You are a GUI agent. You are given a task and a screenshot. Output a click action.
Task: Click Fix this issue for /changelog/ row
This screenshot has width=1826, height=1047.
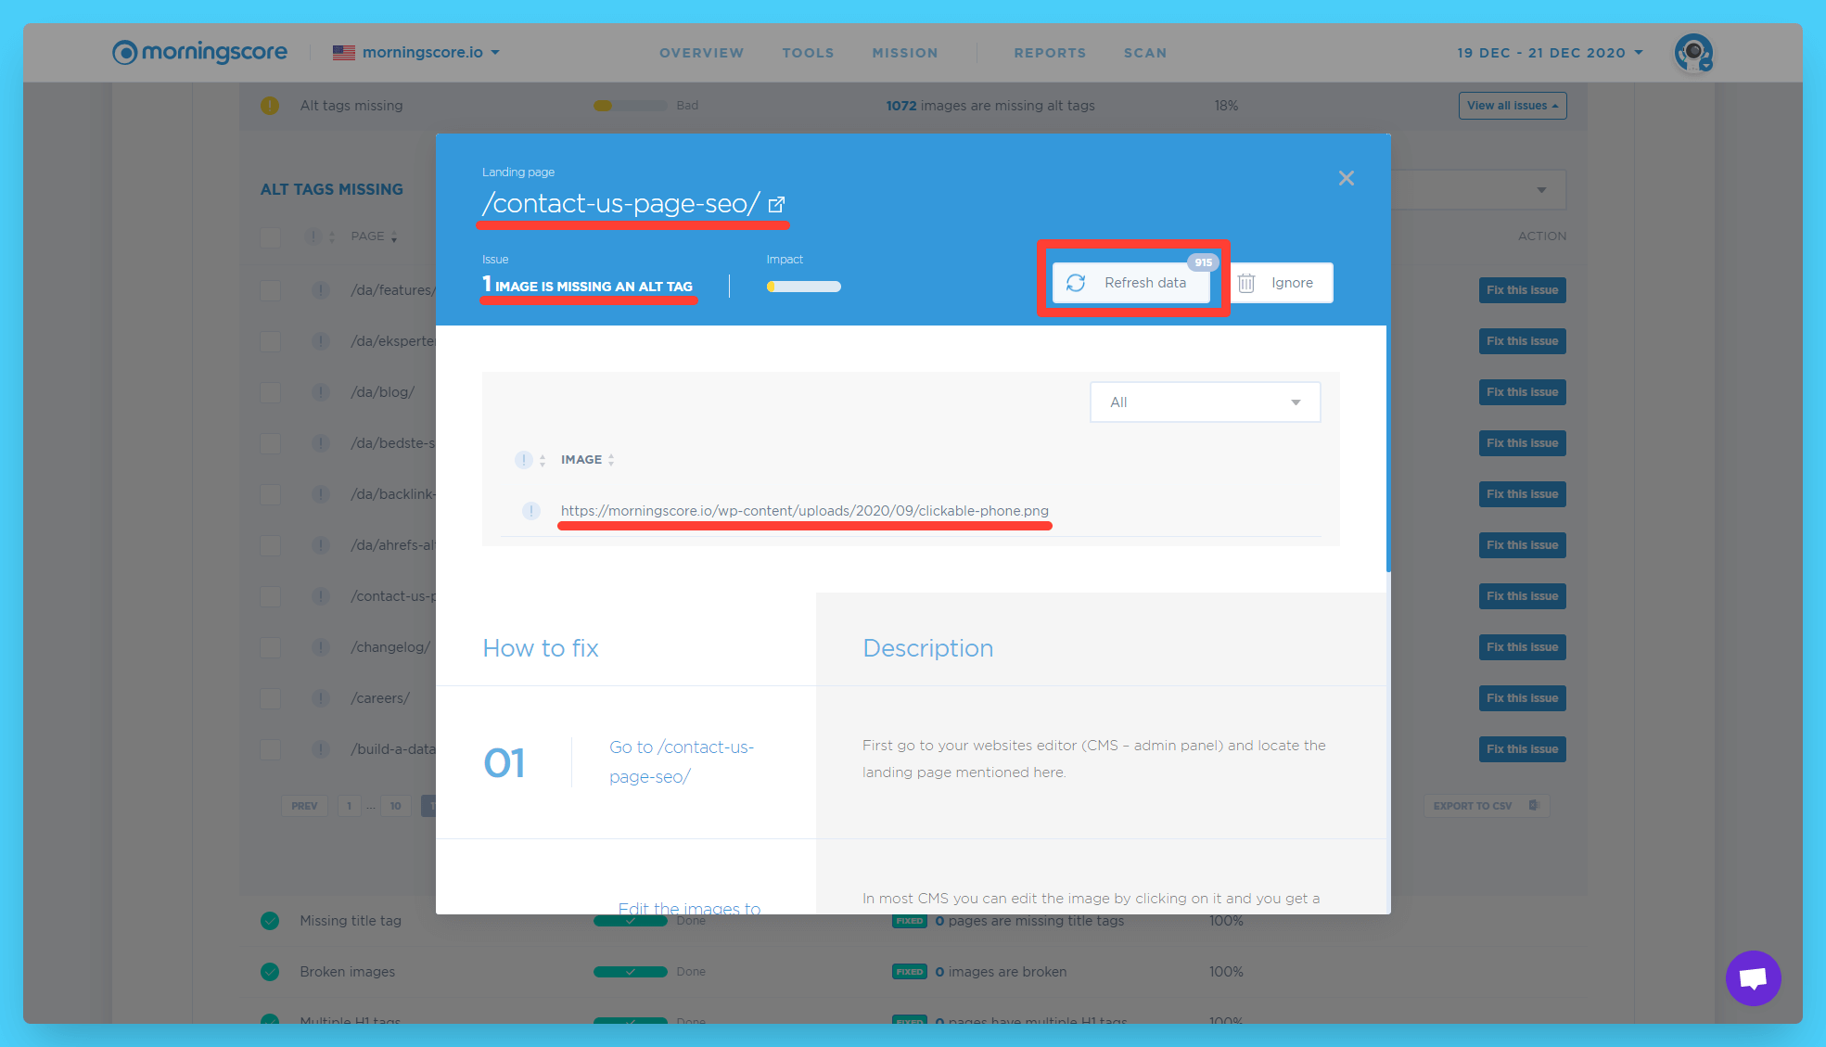click(1522, 647)
